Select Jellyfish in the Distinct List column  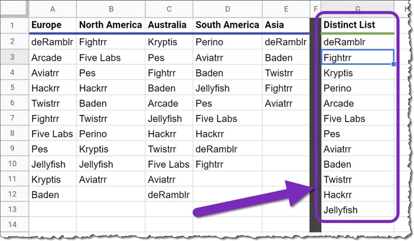(x=357, y=210)
